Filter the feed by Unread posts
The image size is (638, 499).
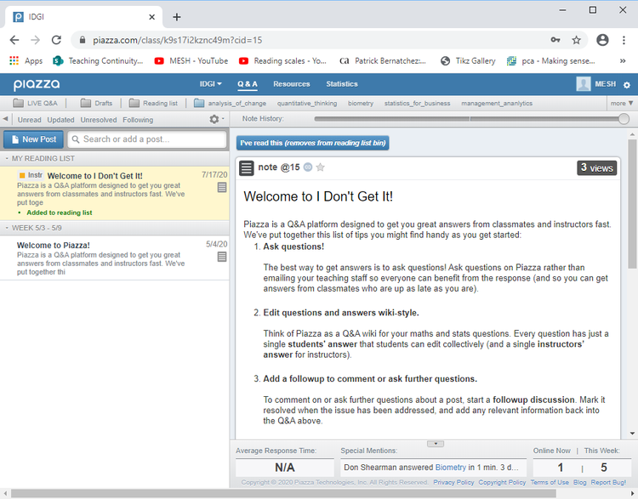(29, 120)
